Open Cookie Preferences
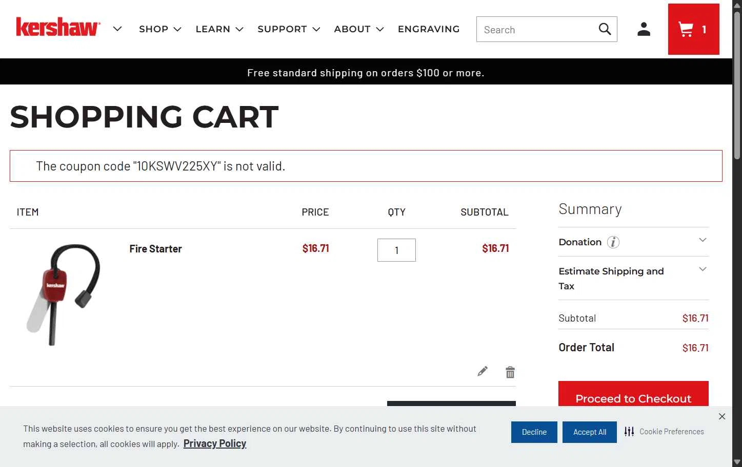 664,432
